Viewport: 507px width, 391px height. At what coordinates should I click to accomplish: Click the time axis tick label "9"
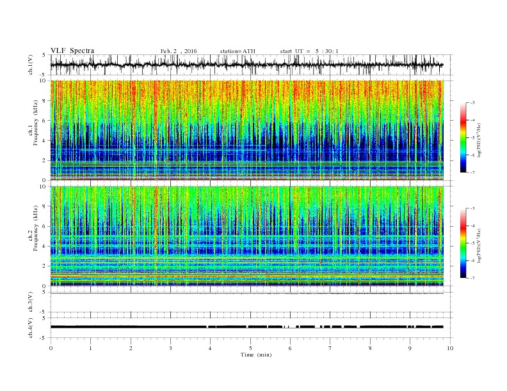tap(410, 348)
